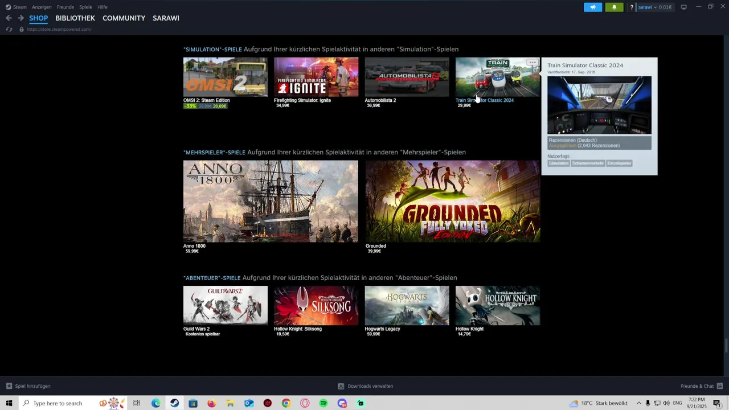Screen dimensions: 729x410
Task: Launch Microsoft Edge from taskbar
Action: (155, 403)
